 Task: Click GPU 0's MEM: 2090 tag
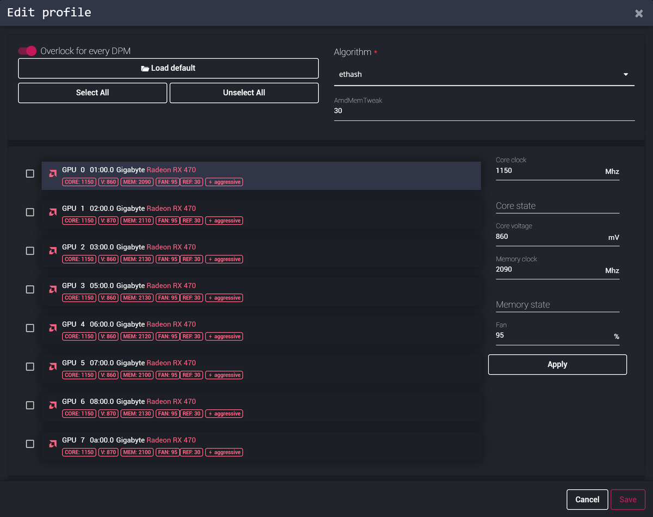(x=137, y=182)
